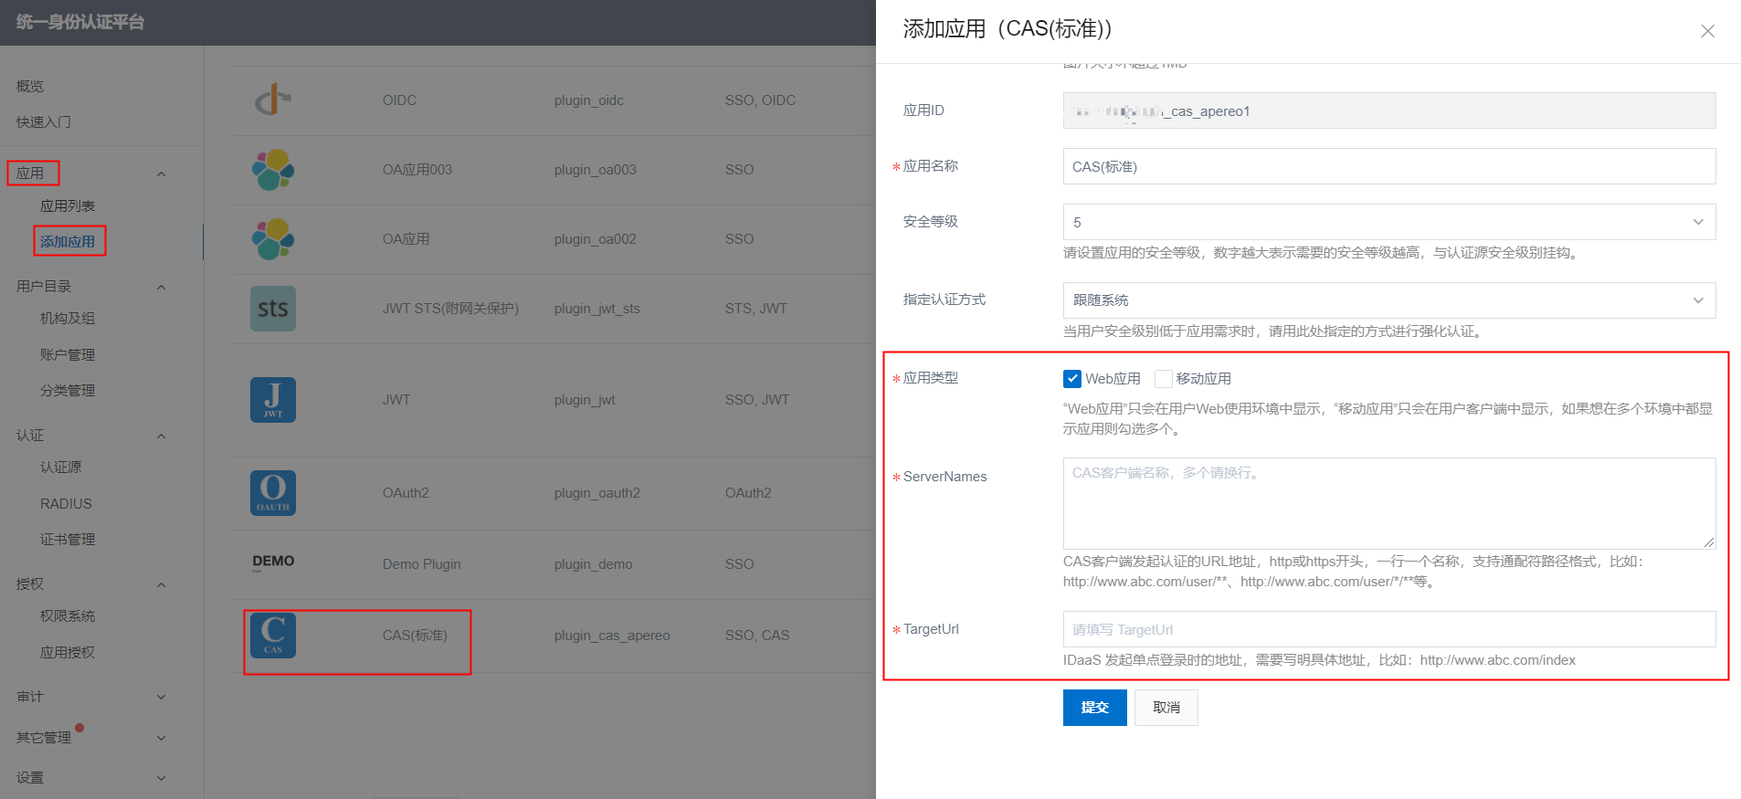
Task: Open the 指定认证方式 dropdown
Action: (1388, 300)
